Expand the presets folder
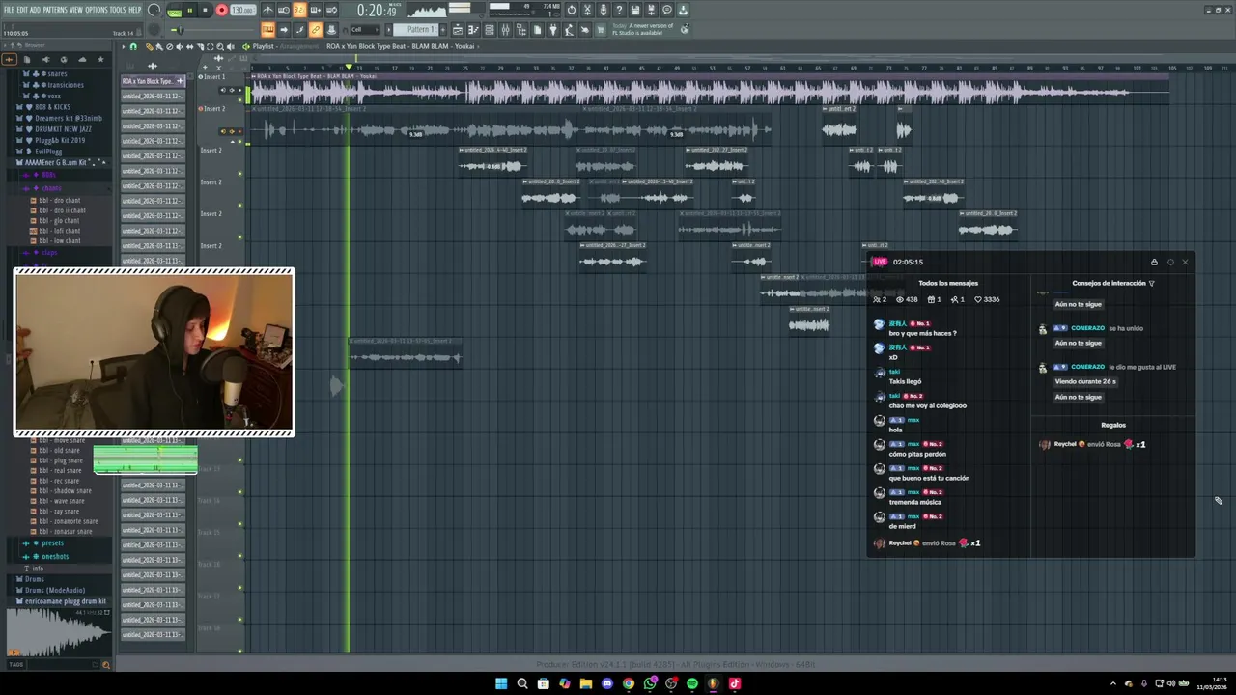1236x695 pixels. point(52,543)
